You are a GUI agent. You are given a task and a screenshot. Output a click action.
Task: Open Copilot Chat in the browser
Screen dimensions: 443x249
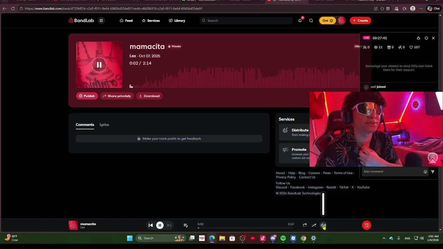click(x=433, y=8)
